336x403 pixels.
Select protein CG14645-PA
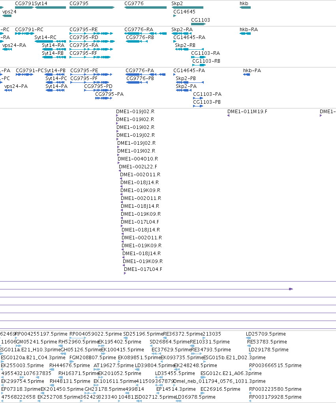(x=175, y=75)
